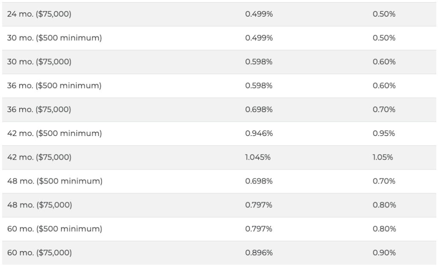Click the 36 mo. ($75,000) term label
Image resolution: width=438 pixels, height=266 pixels.
coord(39,109)
